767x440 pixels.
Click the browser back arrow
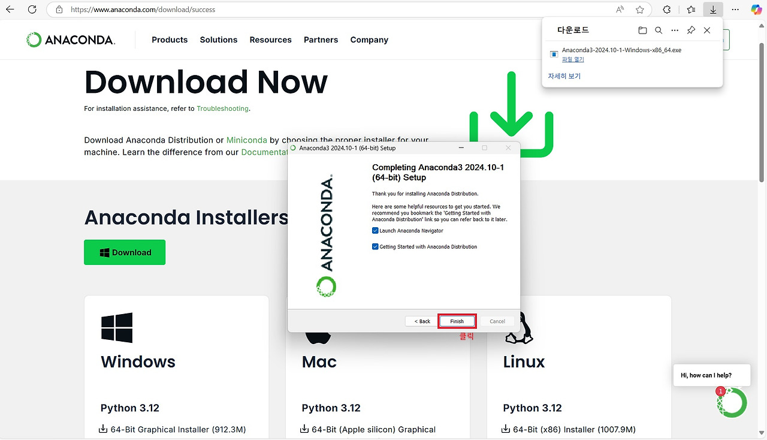point(10,10)
